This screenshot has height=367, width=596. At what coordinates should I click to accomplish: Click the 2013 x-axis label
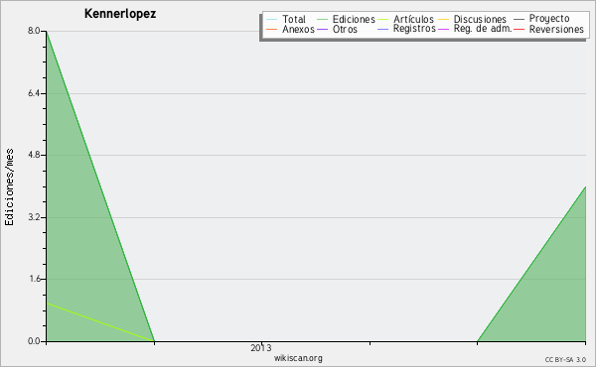pyautogui.click(x=261, y=347)
